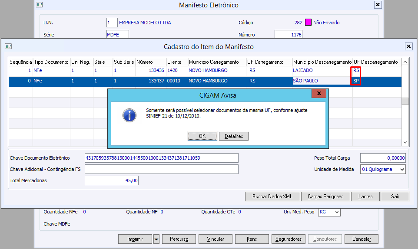This screenshot has height=249, width=418.
Task: Open the arrow dropdown beside Imprimir
Action: click(156, 239)
